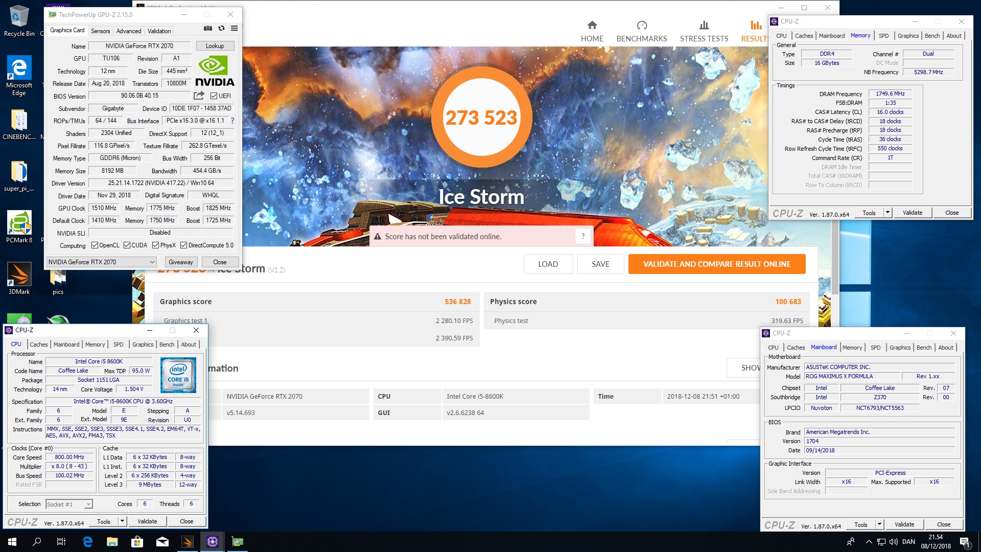The image size is (981, 552).
Task: Open the Mail taskbar icon
Action: coord(162,542)
